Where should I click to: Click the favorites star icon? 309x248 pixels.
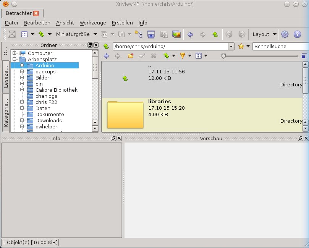click(x=241, y=46)
